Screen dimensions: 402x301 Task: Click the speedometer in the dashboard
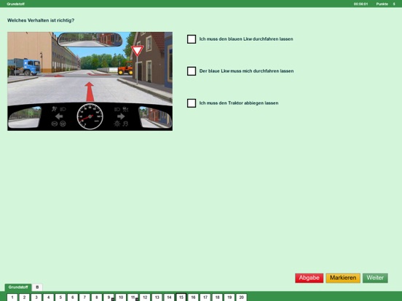tap(90, 116)
